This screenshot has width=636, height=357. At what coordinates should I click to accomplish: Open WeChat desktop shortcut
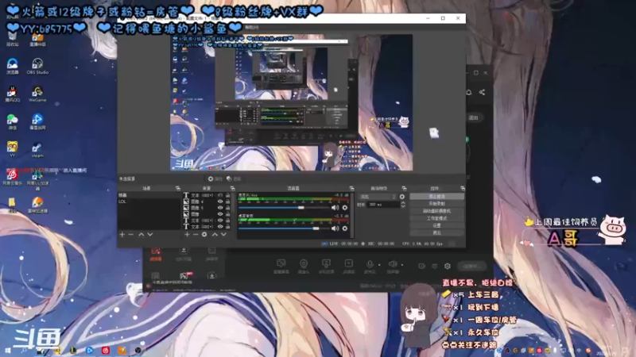pyautogui.click(x=12, y=121)
